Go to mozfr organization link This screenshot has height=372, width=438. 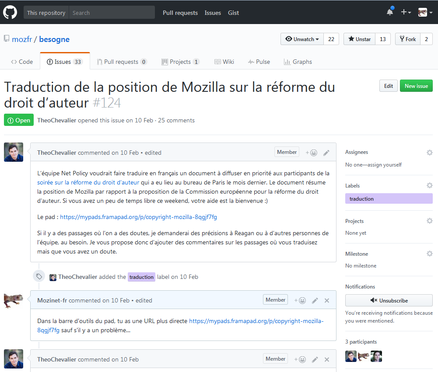click(x=22, y=39)
